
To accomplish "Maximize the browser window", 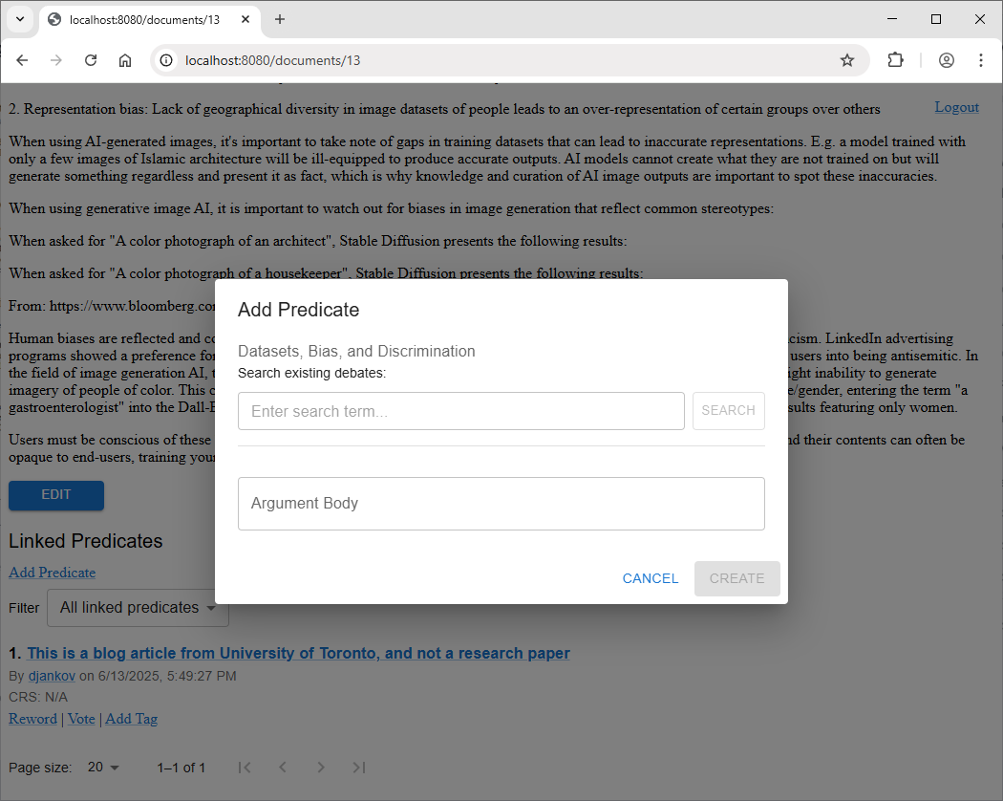I will [936, 19].
